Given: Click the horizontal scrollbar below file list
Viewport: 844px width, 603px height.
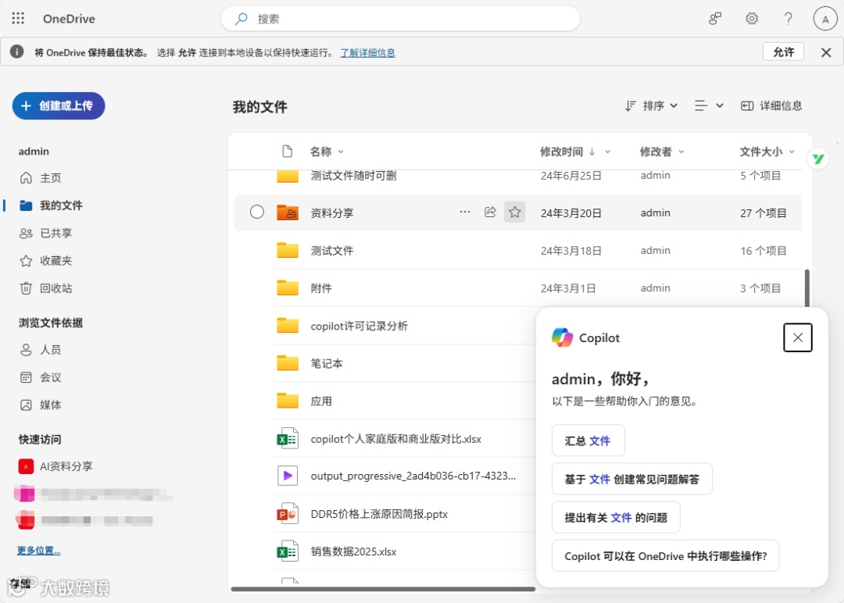Looking at the screenshot, I should coord(383,589).
